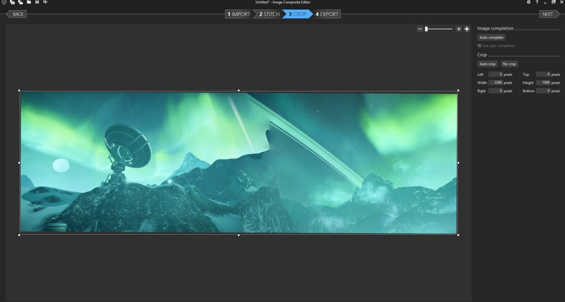This screenshot has width=565, height=302.
Task: Click the left-middle crop handle
Action: coord(19,163)
